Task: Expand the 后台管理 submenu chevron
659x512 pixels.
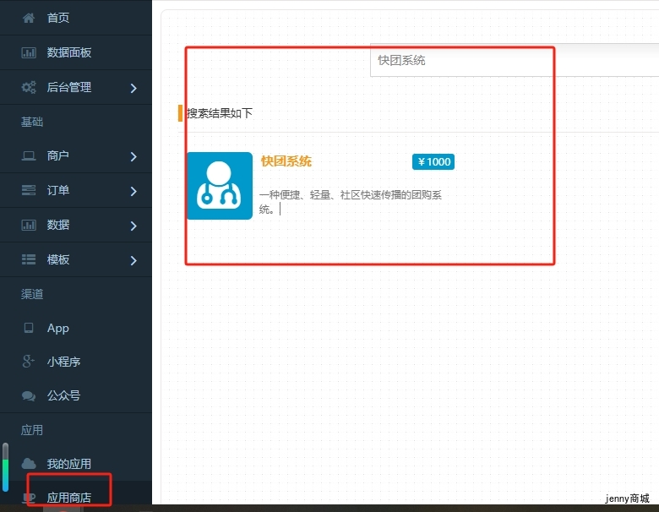Action: point(133,88)
